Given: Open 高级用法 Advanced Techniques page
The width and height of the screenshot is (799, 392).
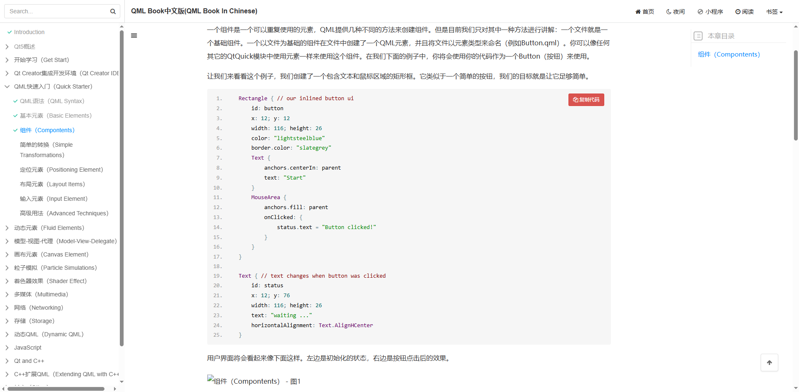Looking at the screenshot, I should click(64, 213).
